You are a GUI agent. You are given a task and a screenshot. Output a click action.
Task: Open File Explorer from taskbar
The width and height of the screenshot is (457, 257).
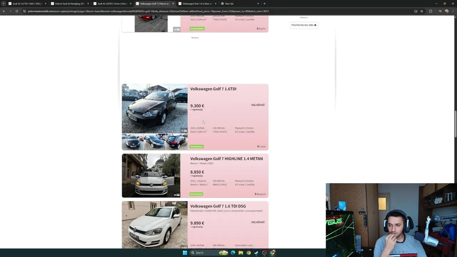(241, 253)
